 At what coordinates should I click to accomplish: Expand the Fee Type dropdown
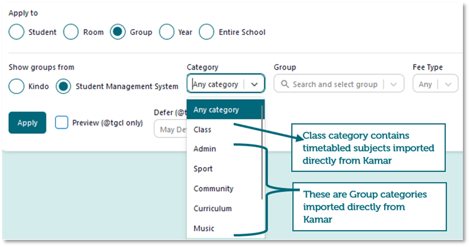point(436,83)
